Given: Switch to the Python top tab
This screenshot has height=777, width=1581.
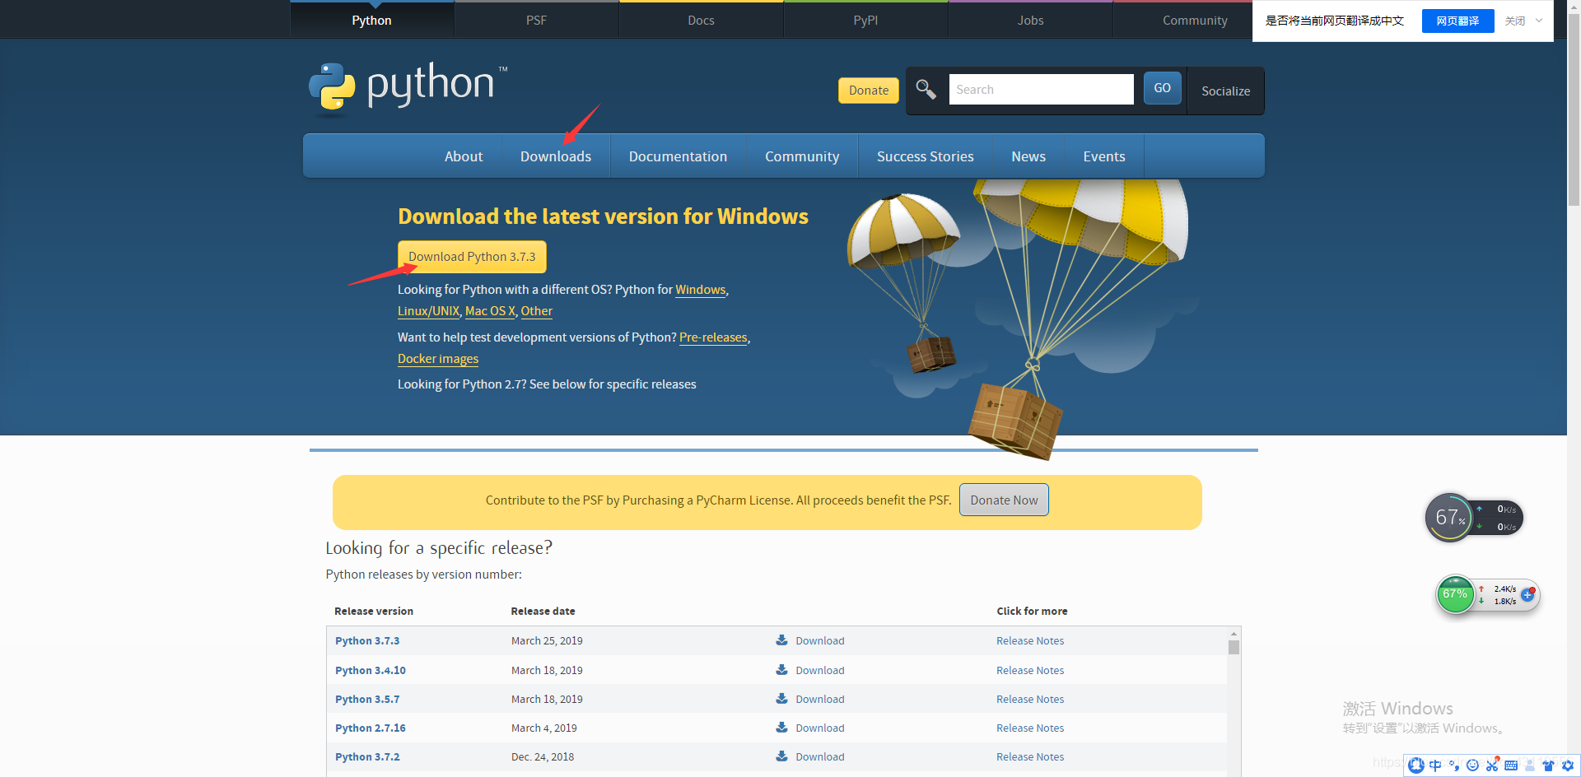Looking at the screenshot, I should (371, 20).
